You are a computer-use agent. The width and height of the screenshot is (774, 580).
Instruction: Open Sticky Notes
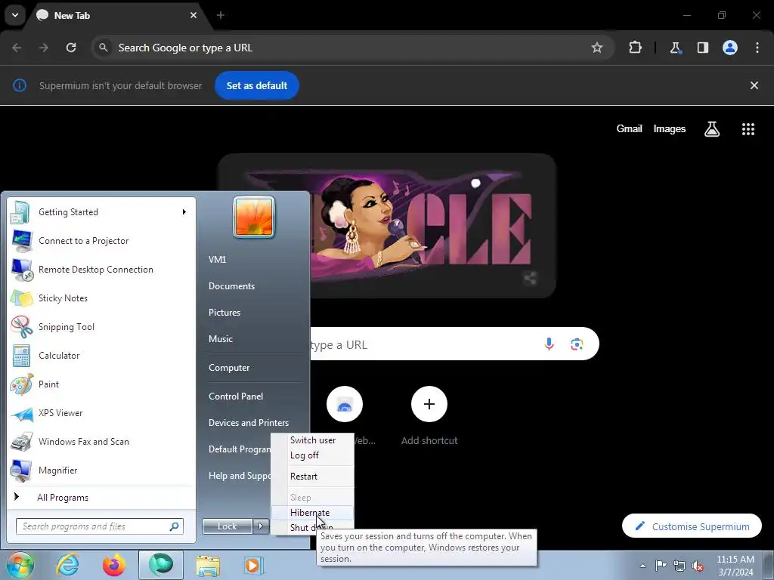101,298
